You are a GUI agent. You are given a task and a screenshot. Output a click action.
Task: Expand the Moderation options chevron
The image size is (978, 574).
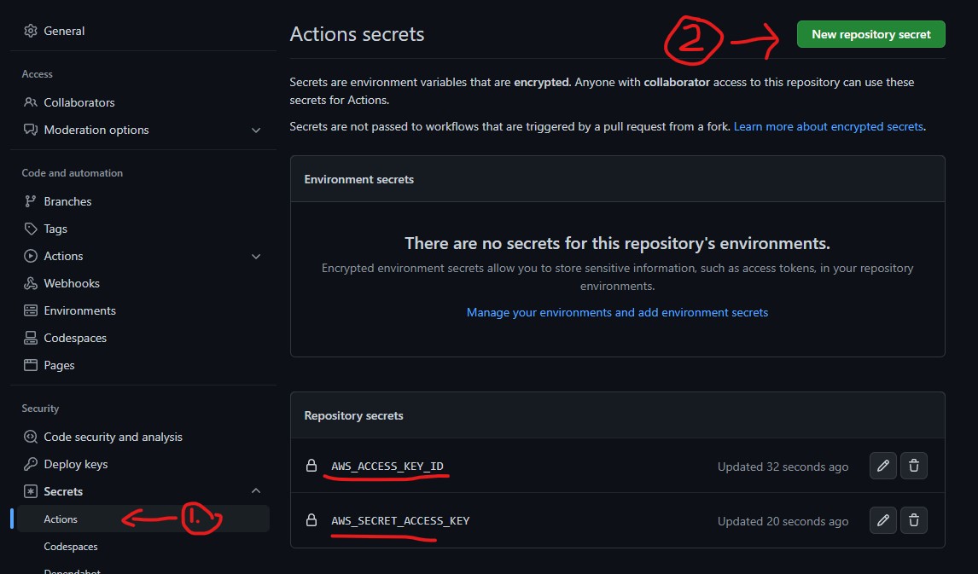pyautogui.click(x=256, y=130)
